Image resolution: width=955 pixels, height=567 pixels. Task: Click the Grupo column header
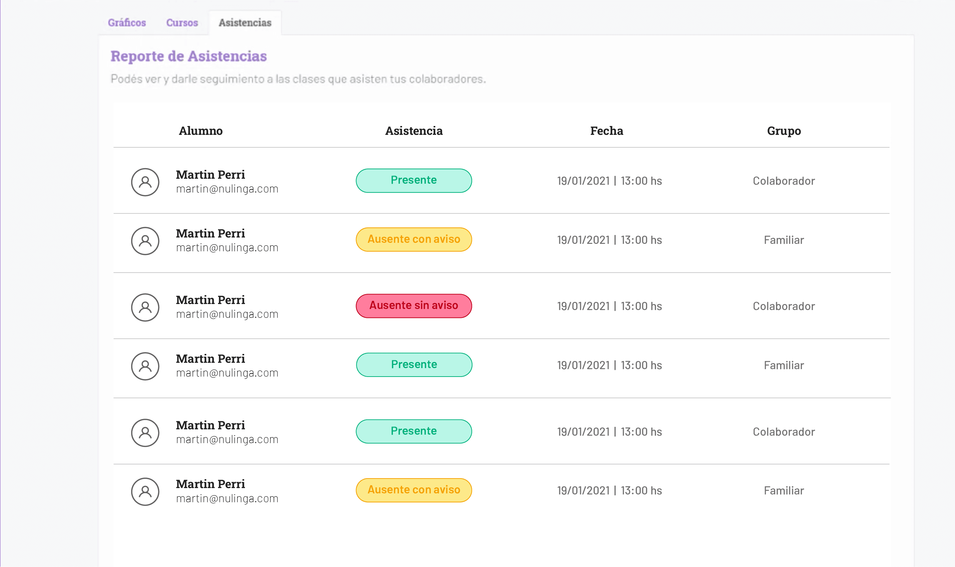[x=784, y=131]
